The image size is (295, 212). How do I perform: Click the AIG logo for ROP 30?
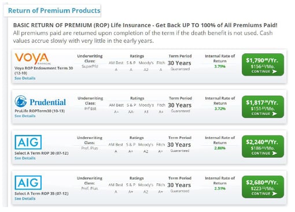point(28,142)
